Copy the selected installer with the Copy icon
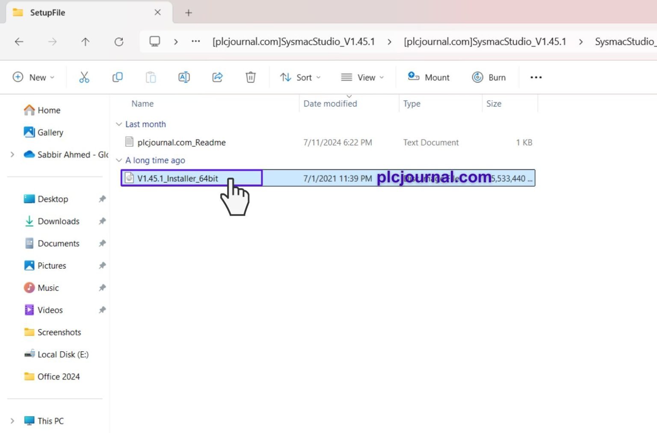This screenshot has height=433, width=657. [x=117, y=77]
